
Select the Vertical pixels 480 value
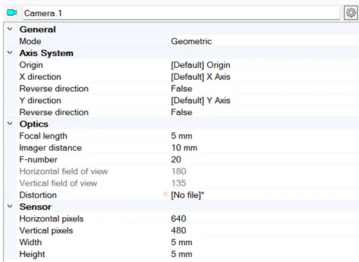tap(178, 230)
